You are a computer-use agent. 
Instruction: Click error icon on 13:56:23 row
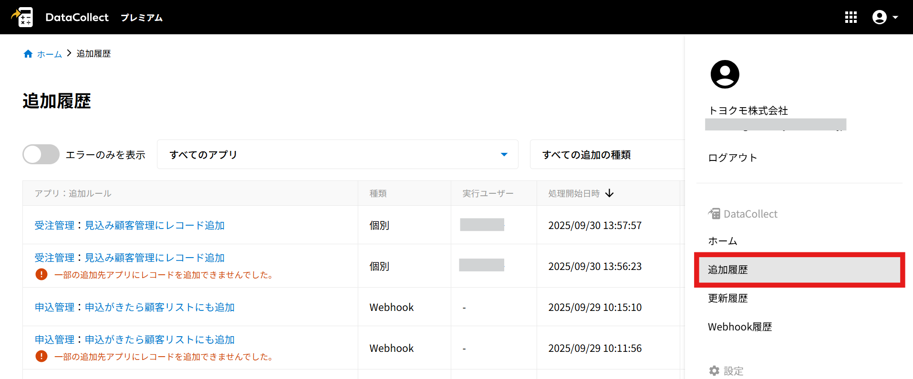click(41, 275)
